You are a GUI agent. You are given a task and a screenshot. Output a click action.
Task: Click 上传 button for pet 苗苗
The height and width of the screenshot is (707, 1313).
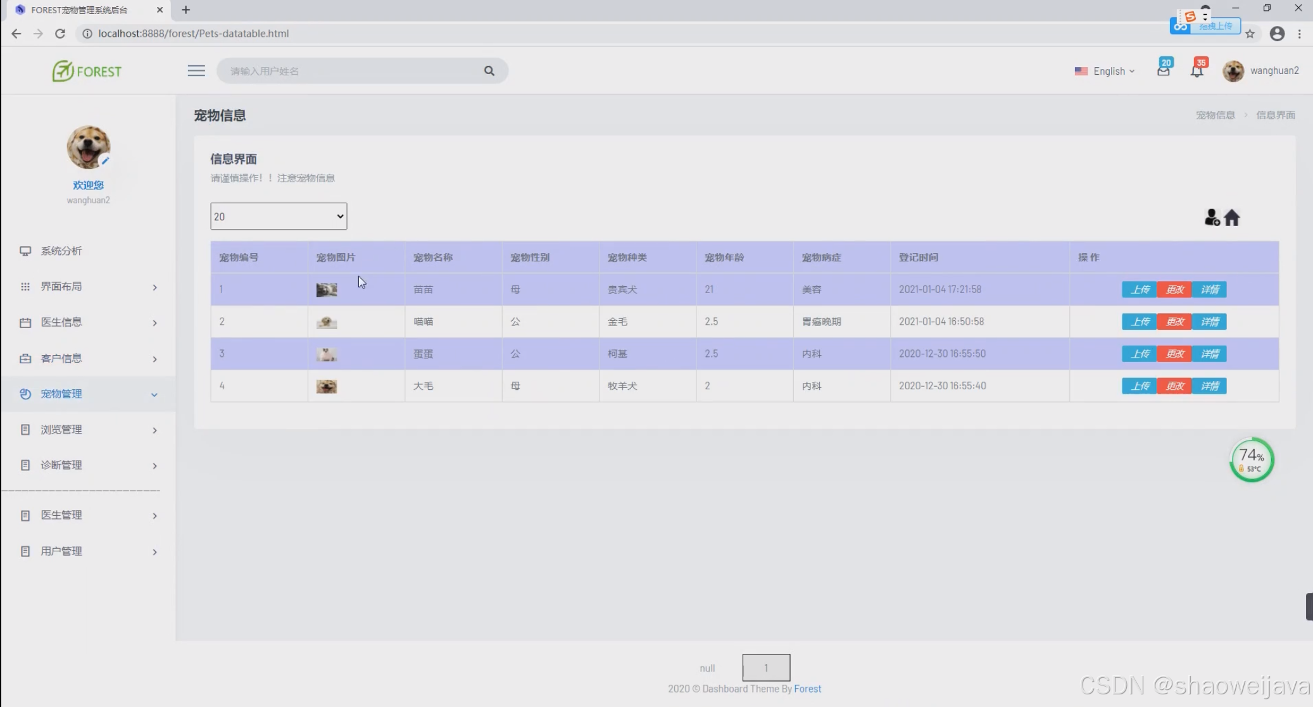click(1139, 289)
